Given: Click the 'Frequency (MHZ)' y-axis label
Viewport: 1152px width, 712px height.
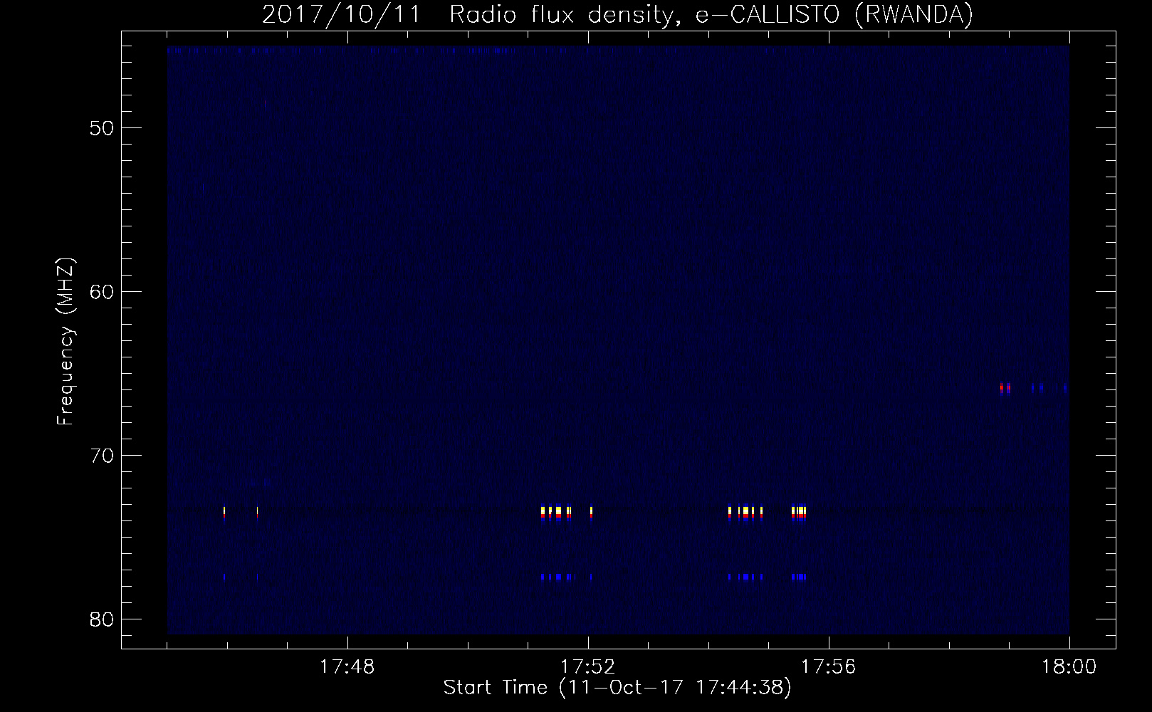Looking at the screenshot, I should (x=66, y=342).
